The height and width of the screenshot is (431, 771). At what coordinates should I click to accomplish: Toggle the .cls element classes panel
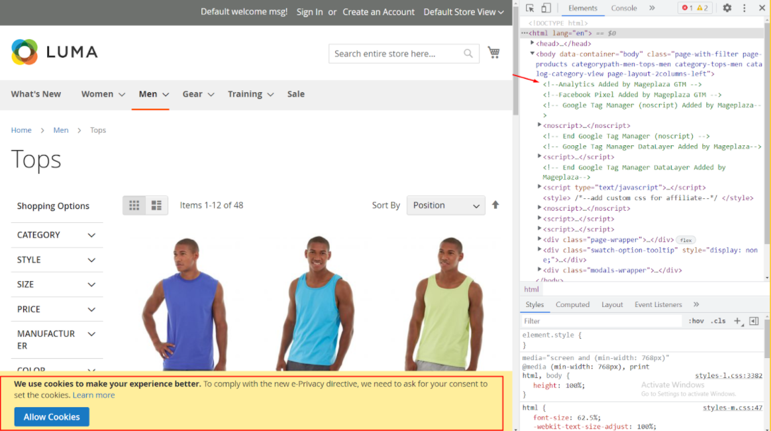click(x=718, y=321)
